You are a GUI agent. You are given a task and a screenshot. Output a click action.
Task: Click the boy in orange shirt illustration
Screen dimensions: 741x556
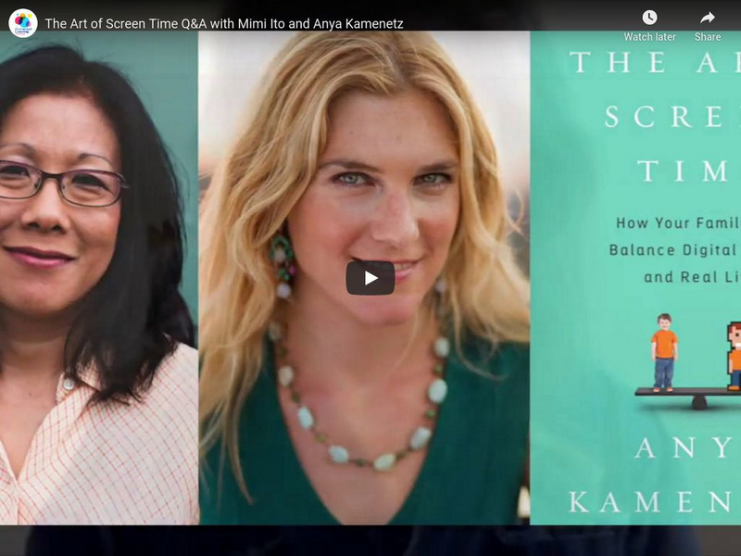click(664, 353)
